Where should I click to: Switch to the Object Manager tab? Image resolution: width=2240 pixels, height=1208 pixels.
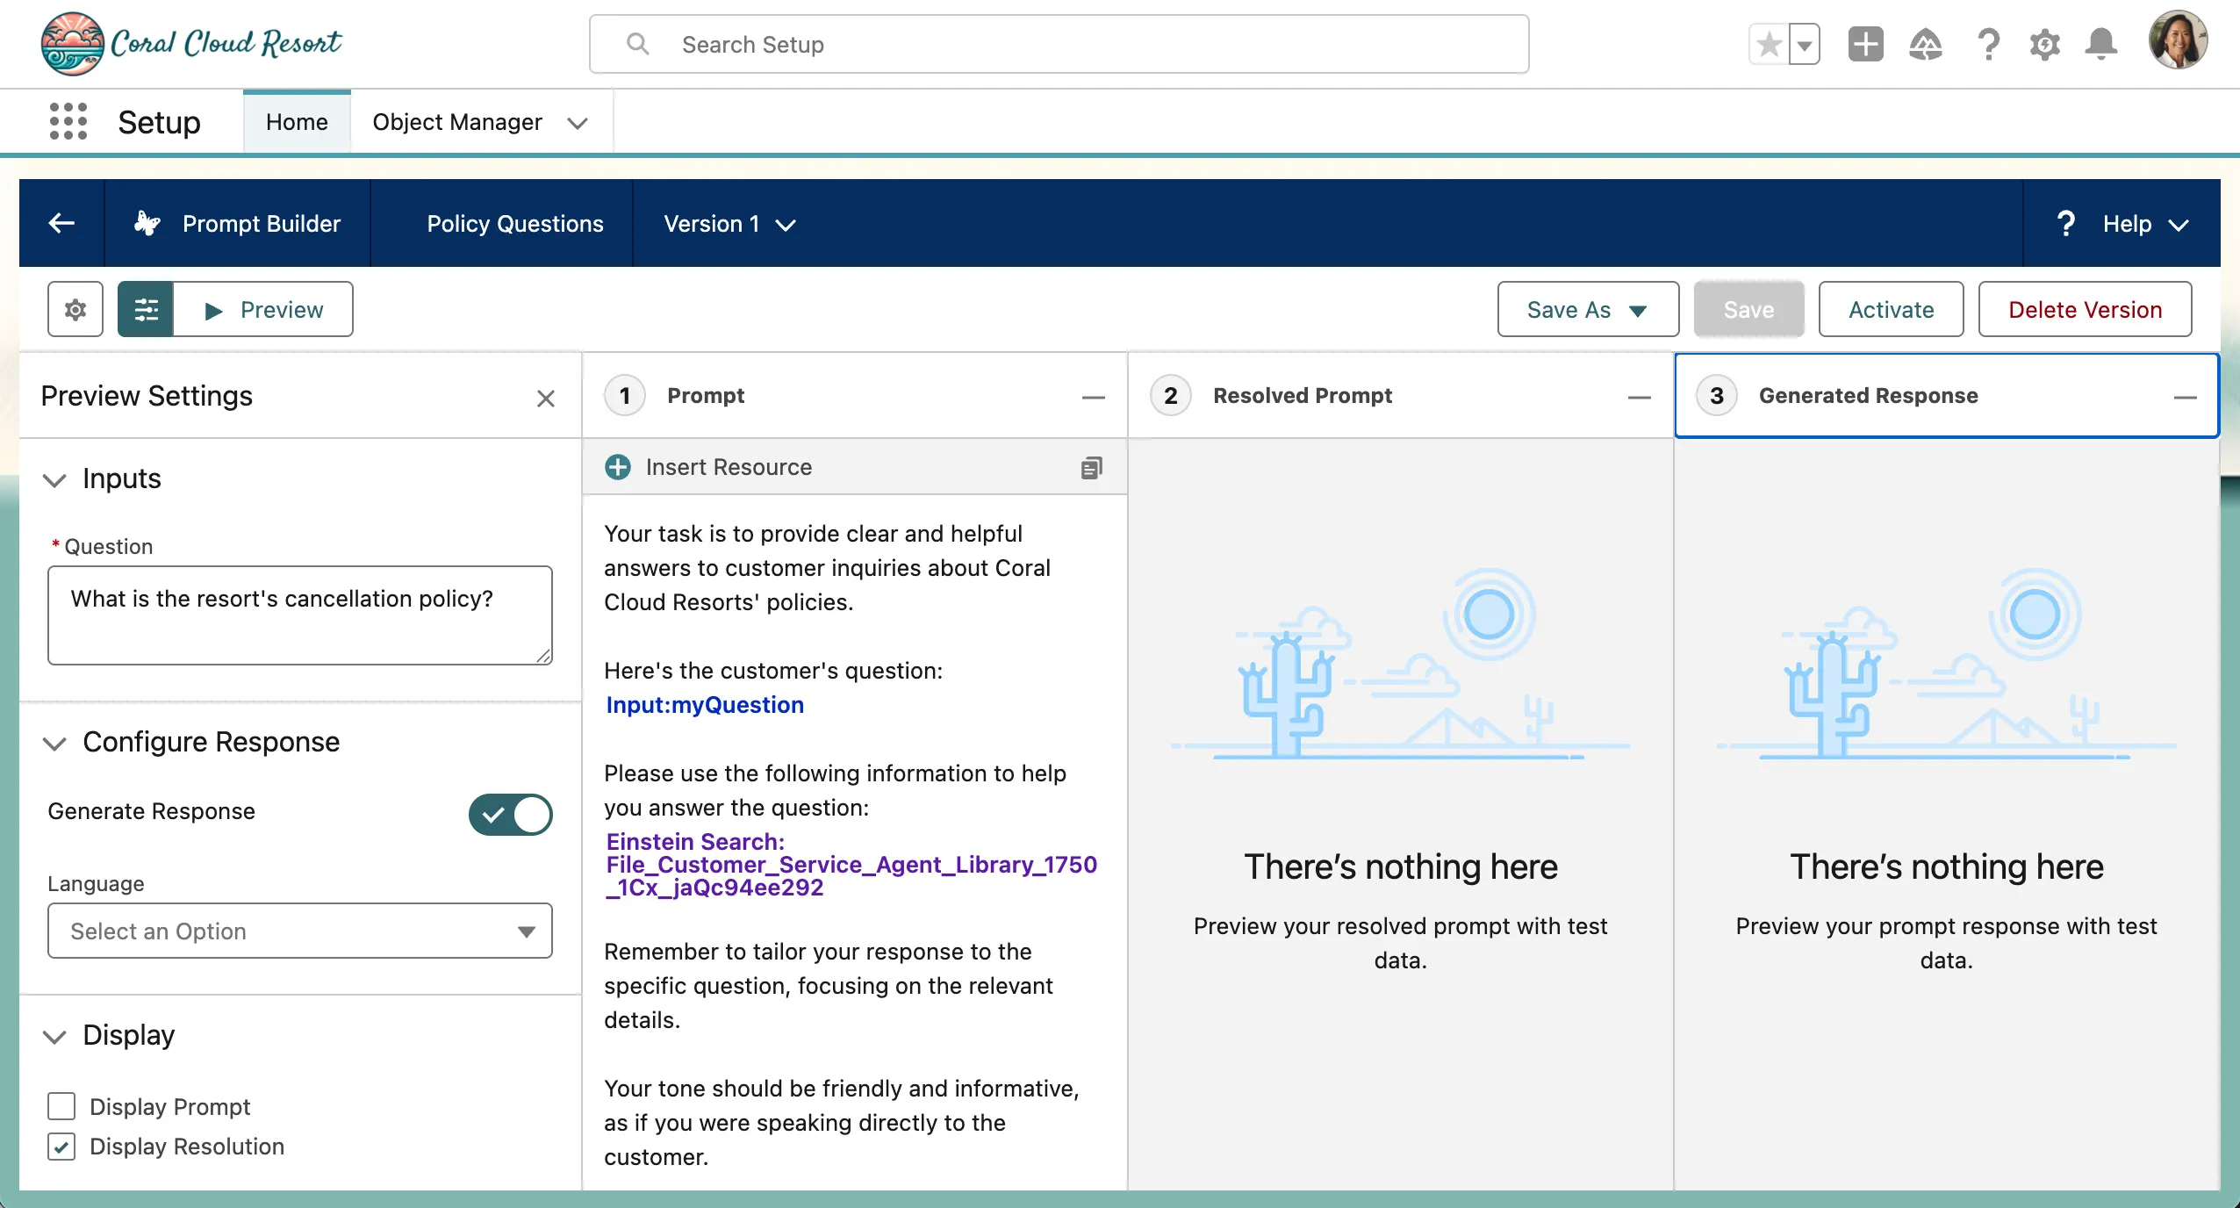click(456, 122)
